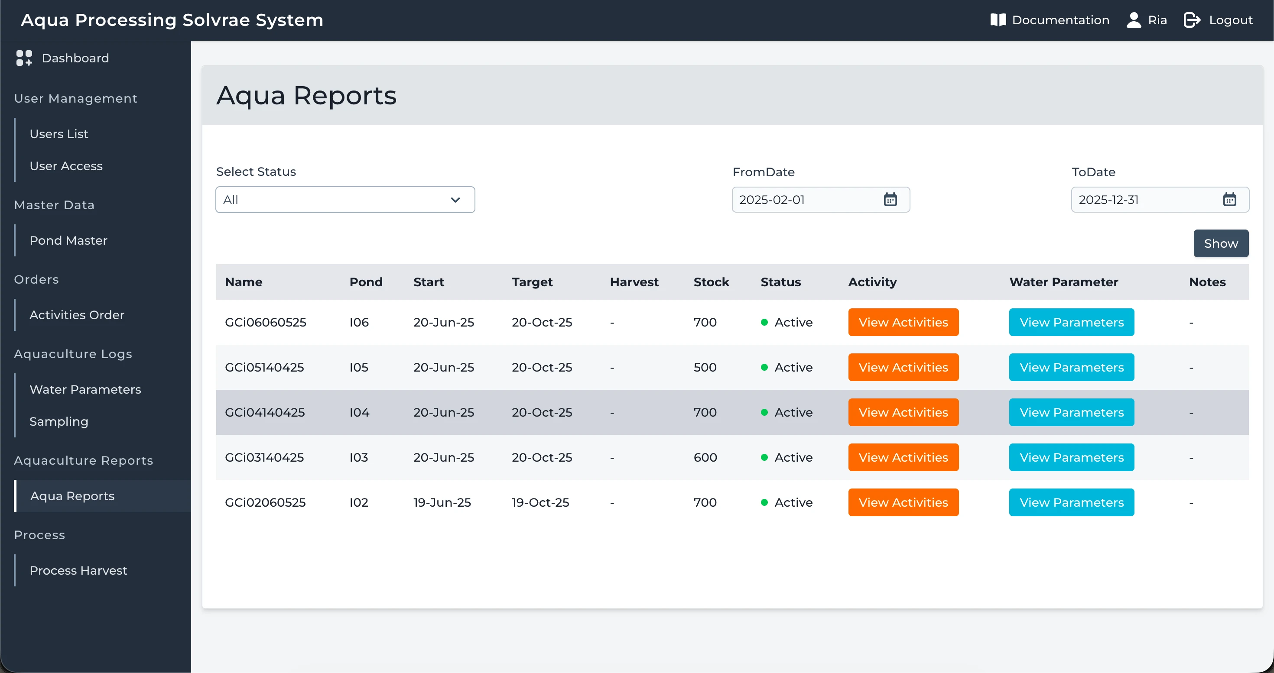Viewport: 1274px width, 673px height.
Task: Click the ToDate input field
Action: click(1160, 200)
